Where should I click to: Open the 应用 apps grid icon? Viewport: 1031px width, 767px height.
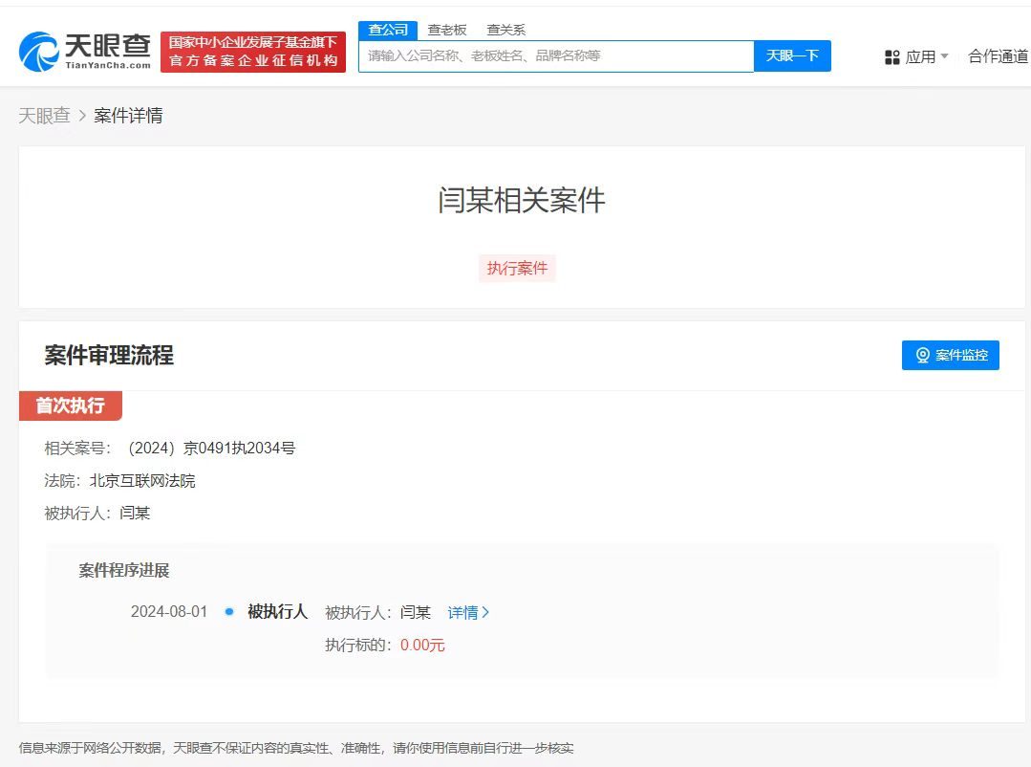pos(891,56)
